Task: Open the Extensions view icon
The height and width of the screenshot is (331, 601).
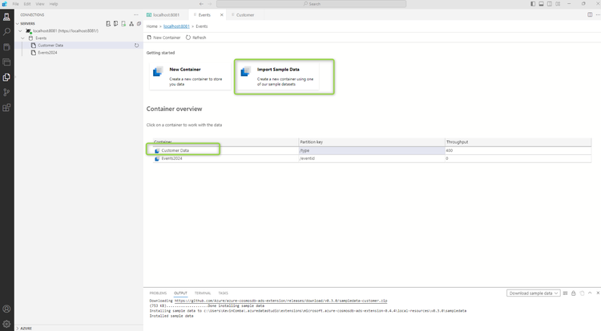Action: (x=6, y=107)
